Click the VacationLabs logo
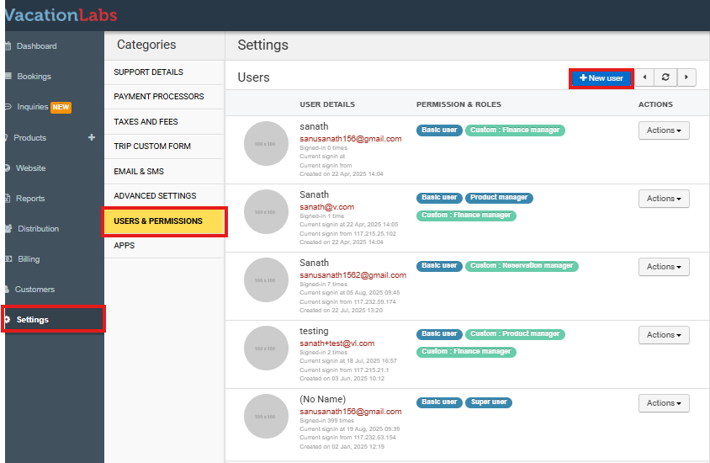Image resolution: width=710 pixels, height=463 pixels. tap(61, 14)
